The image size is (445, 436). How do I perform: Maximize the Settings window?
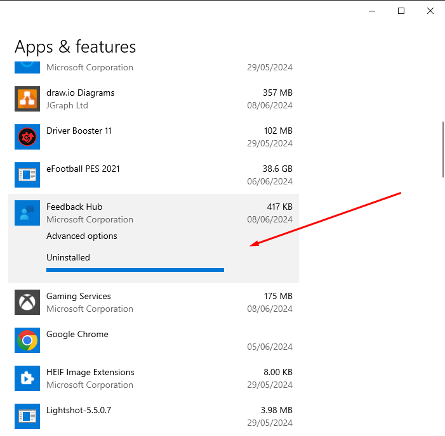click(401, 11)
